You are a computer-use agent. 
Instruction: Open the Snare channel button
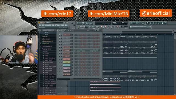pyautogui.click(x=67, y=44)
